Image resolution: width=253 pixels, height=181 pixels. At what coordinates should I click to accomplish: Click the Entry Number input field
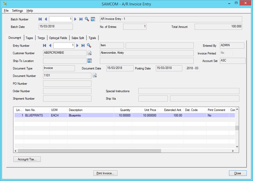point(64,45)
